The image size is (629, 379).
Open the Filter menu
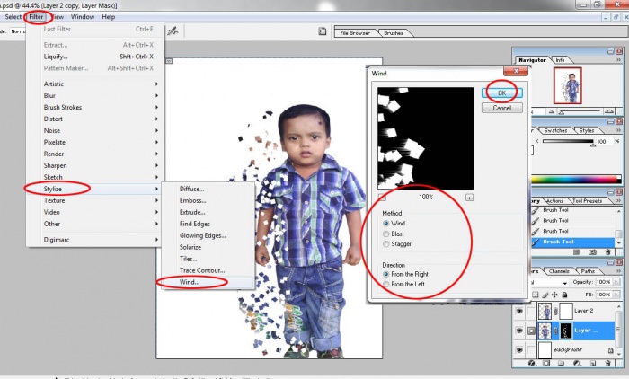click(36, 17)
